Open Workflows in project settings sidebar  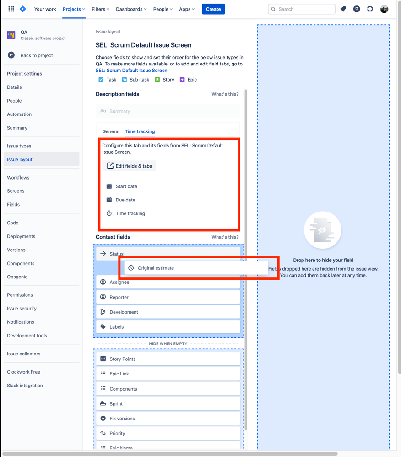point(18,178)
